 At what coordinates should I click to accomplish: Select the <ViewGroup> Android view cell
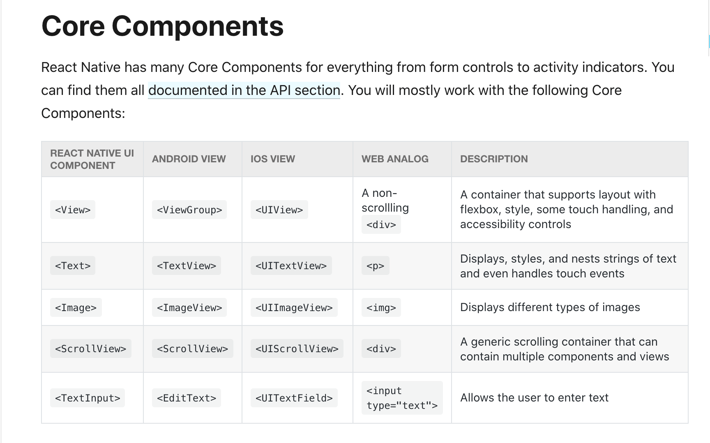pos(189,210)
